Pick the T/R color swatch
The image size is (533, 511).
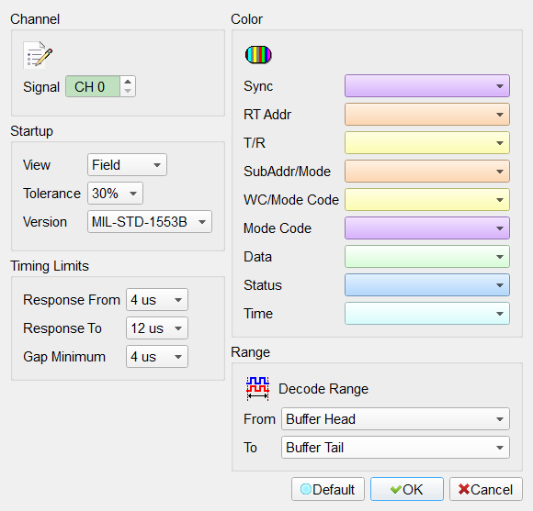click(427, 143)
